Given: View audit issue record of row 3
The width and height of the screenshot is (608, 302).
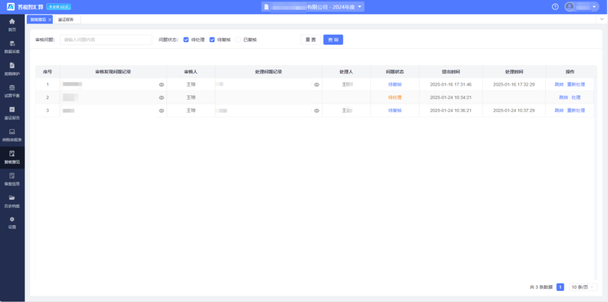Looking at the screenshot, I should [x=162, y=111].
